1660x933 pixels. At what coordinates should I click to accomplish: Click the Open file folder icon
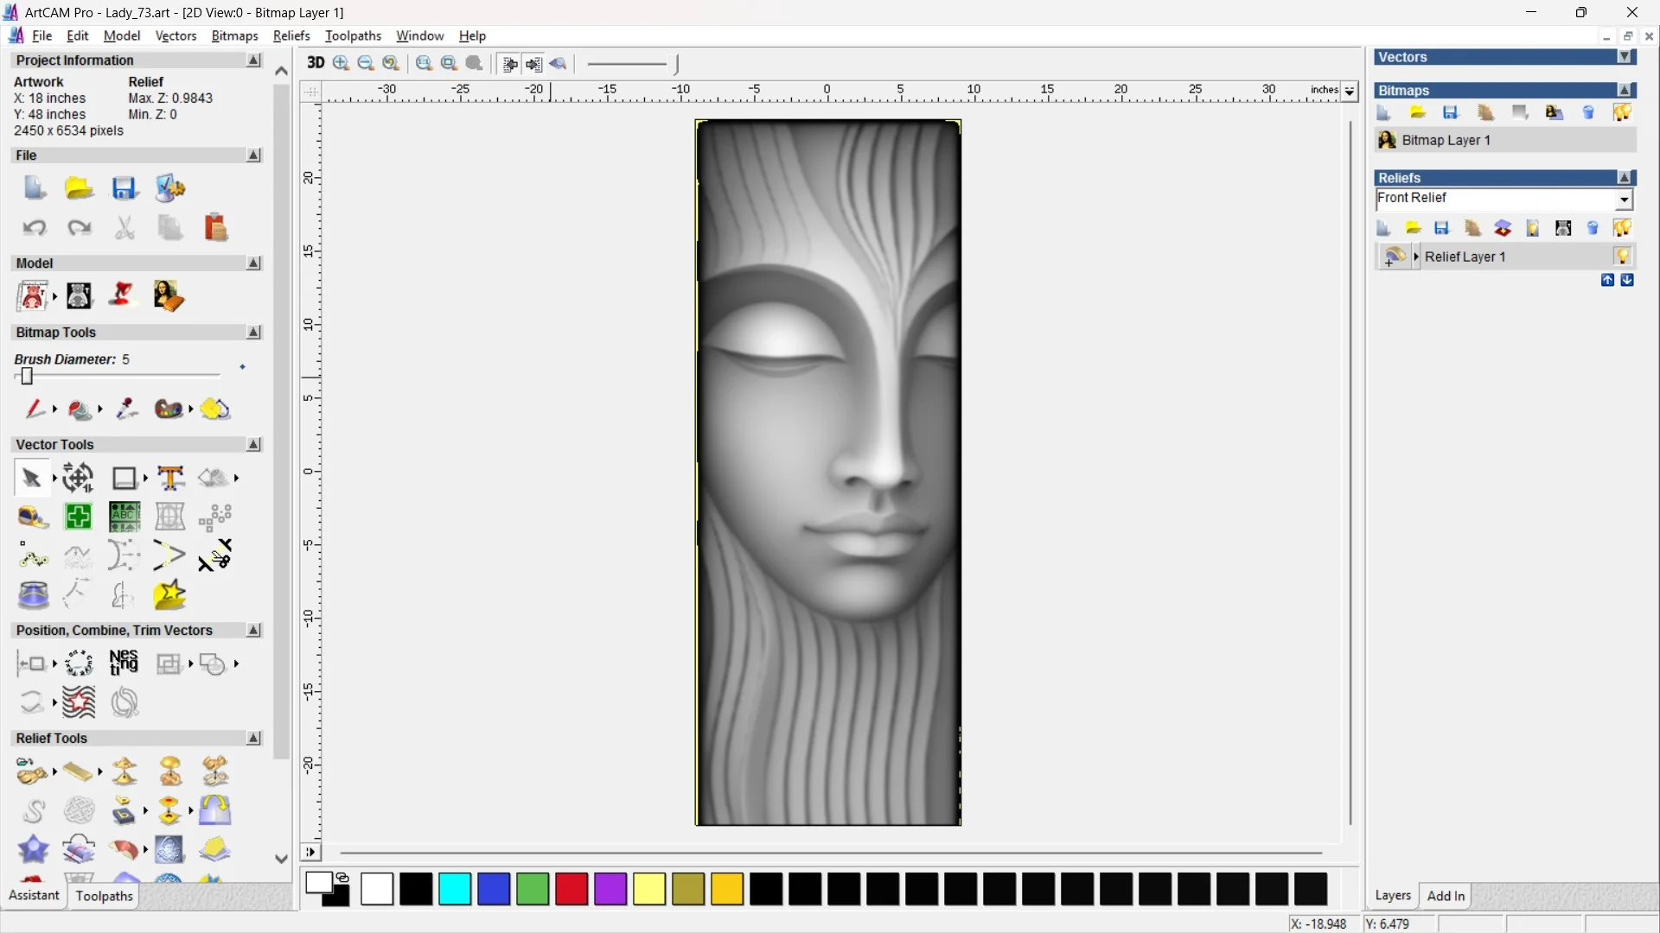79,188
